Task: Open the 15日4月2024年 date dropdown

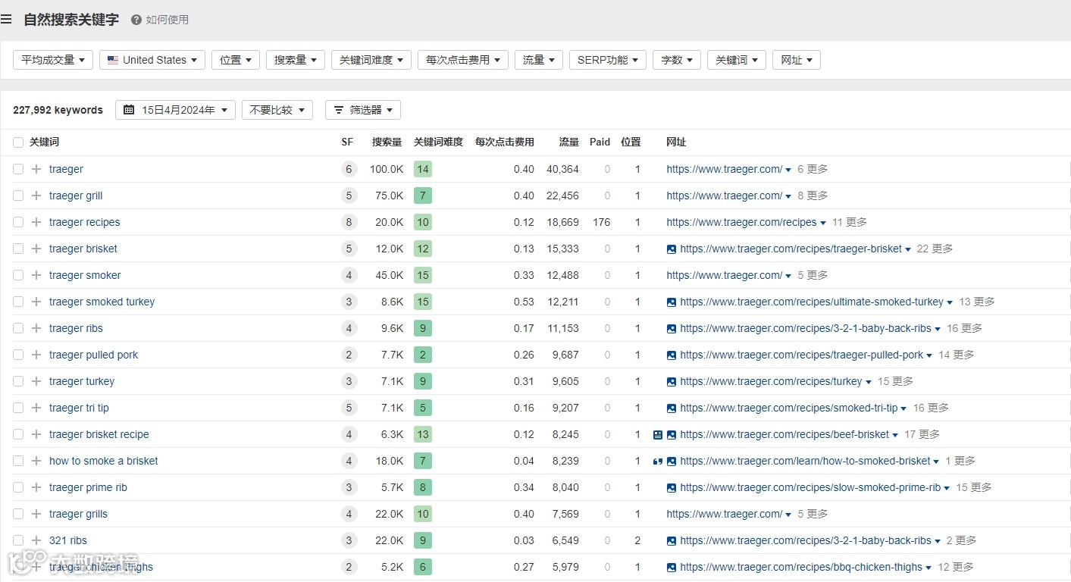Action: pyautogui.click(x=176, y=110)
